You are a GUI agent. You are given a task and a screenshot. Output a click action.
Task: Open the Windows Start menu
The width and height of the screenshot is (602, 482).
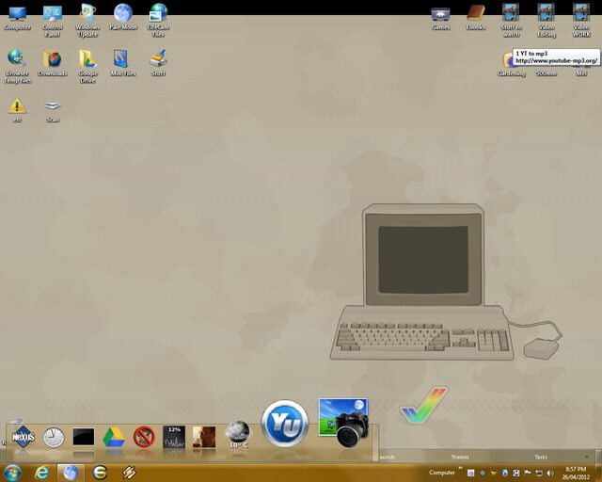[12, 473]
